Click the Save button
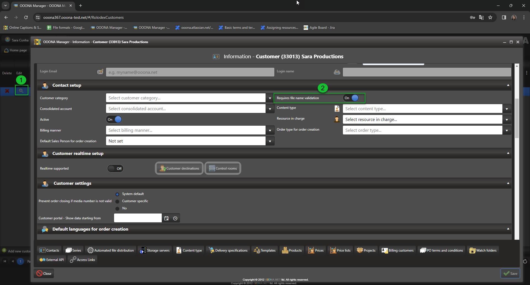This screenshot has width=530, height=285. (x=510, y=273)
